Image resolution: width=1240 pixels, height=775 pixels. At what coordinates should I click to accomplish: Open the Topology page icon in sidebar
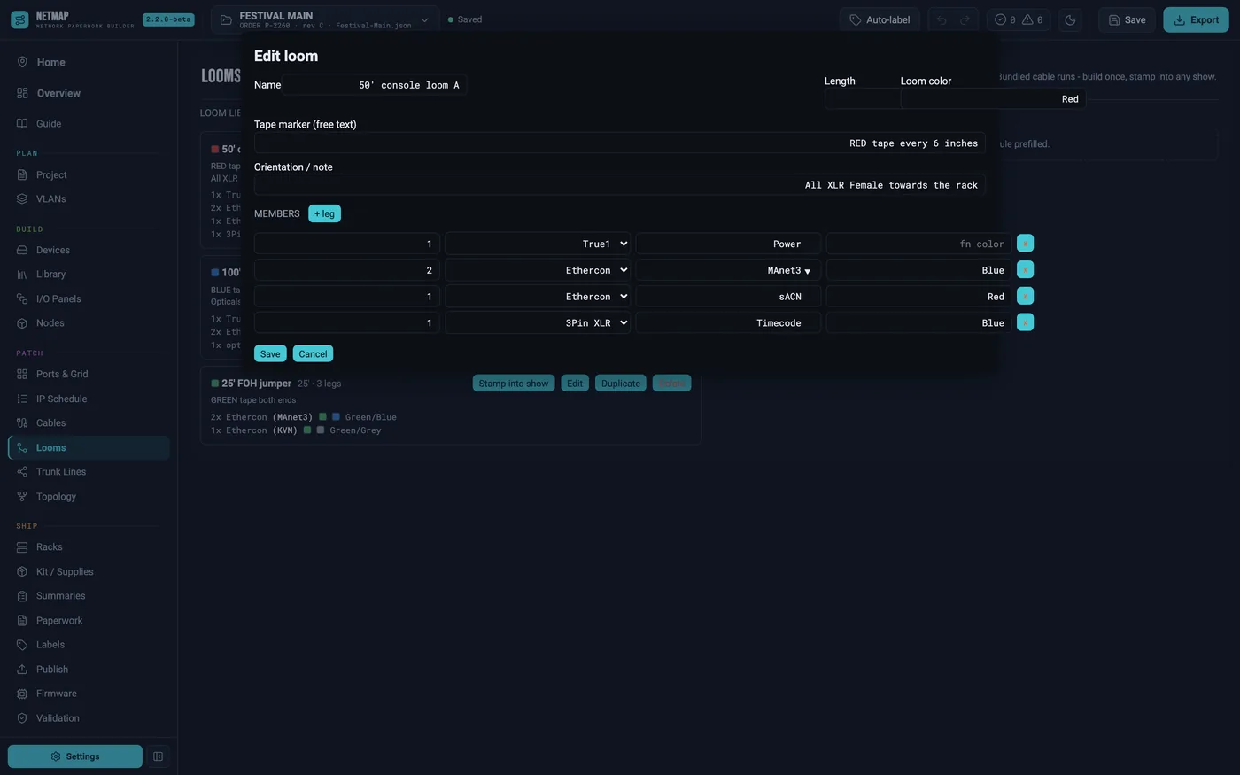pos(22,496)
